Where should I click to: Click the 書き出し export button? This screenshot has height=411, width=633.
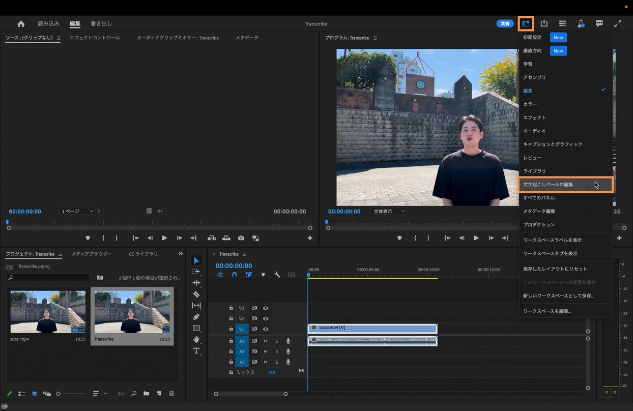tap(101, 24)
